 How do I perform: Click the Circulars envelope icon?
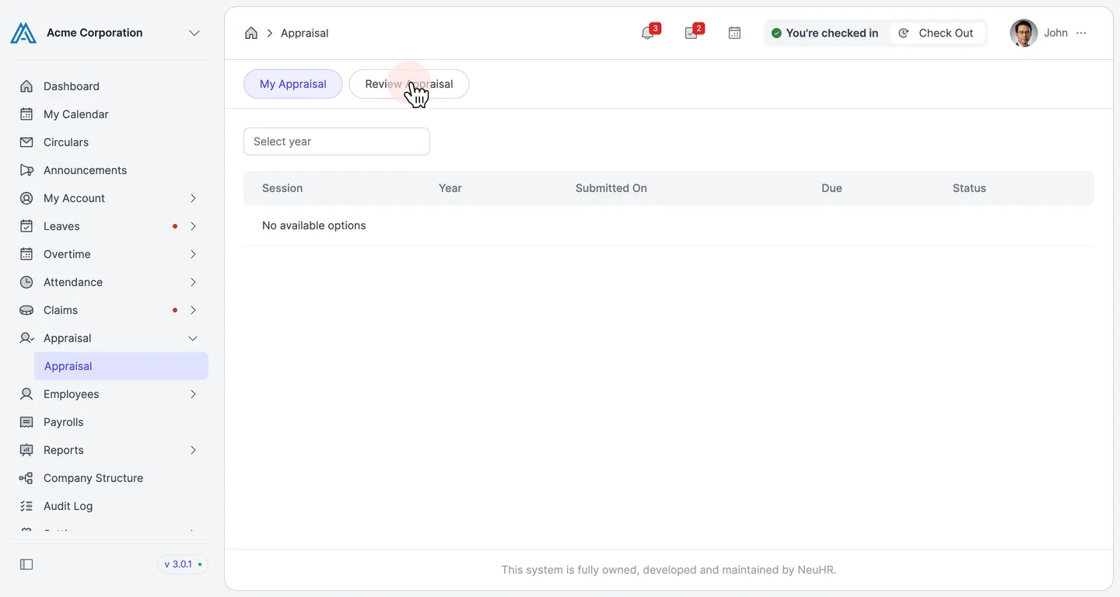click(26, 142)
